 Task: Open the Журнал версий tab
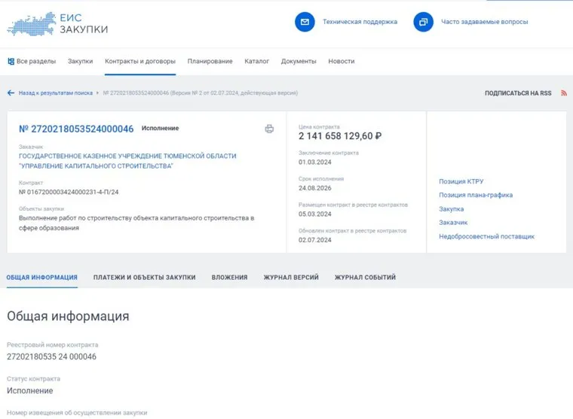coord(290,278)
